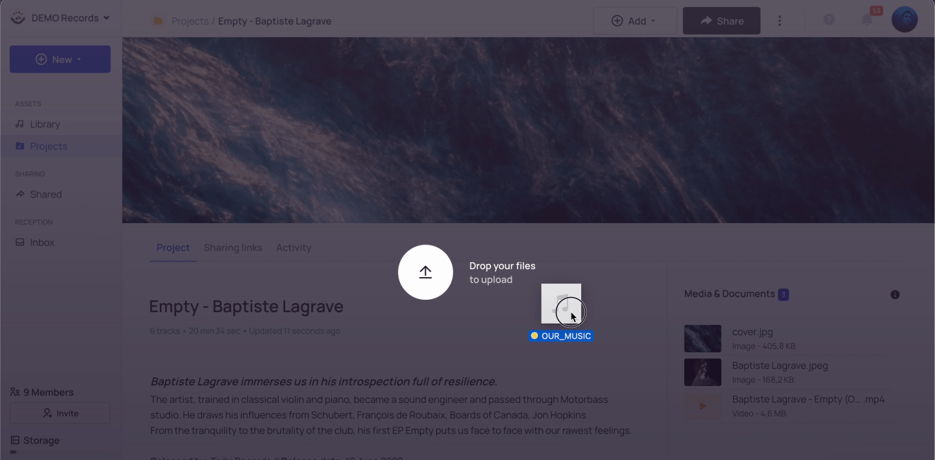Click the Shared arrow icon
Viewport: 935px width, 460px height.
coord(19,194)
